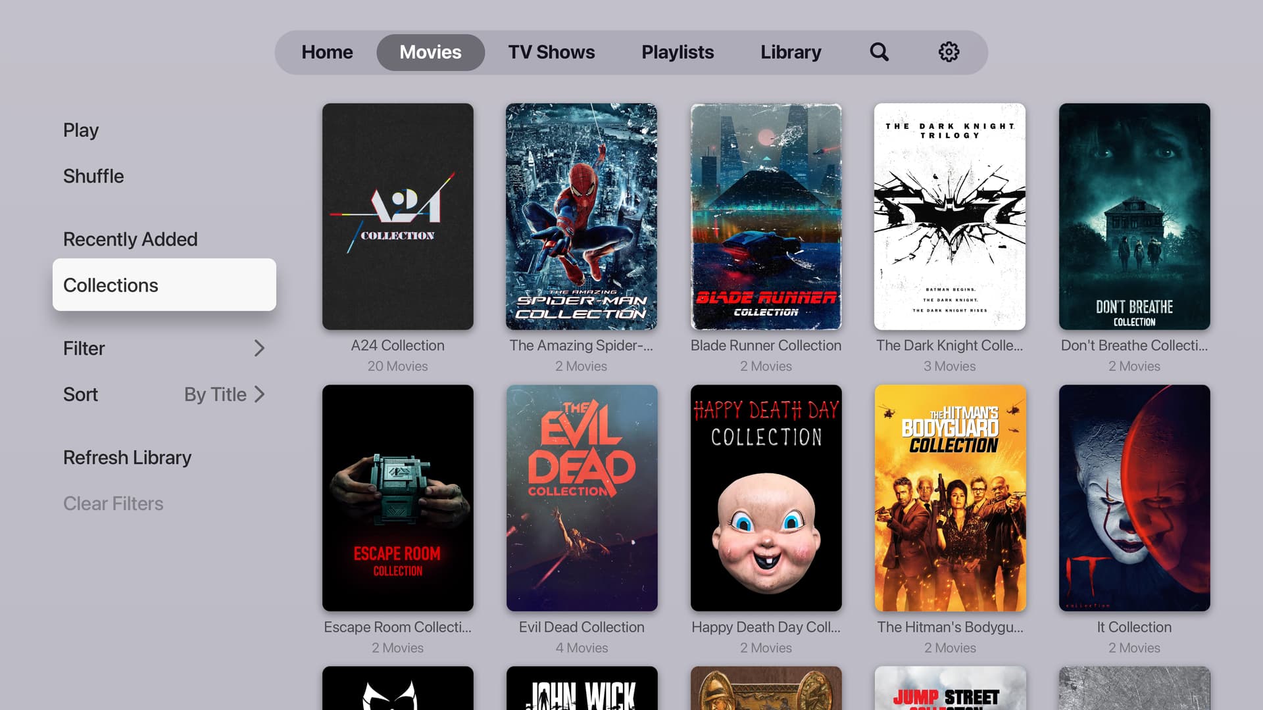Click Clear Filters

(113, 504)
